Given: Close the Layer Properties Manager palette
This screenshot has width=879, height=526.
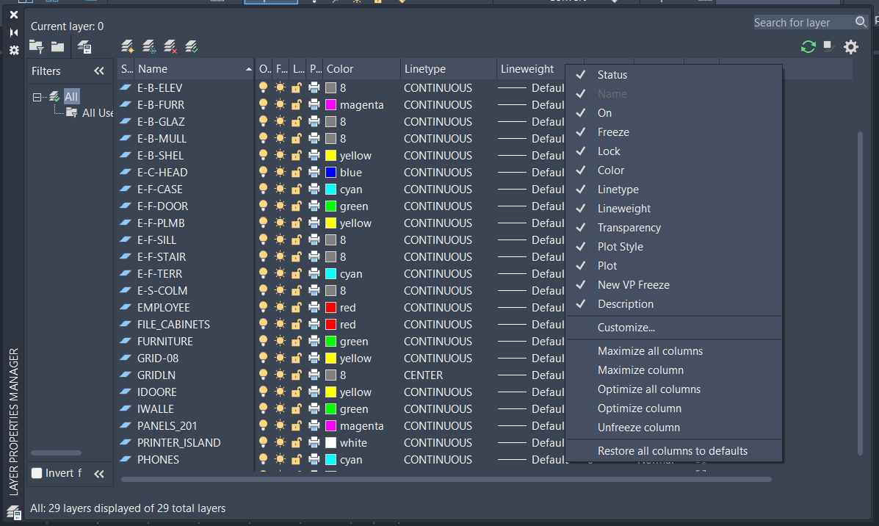Looking at the screenshot, I should click(14, 15).
